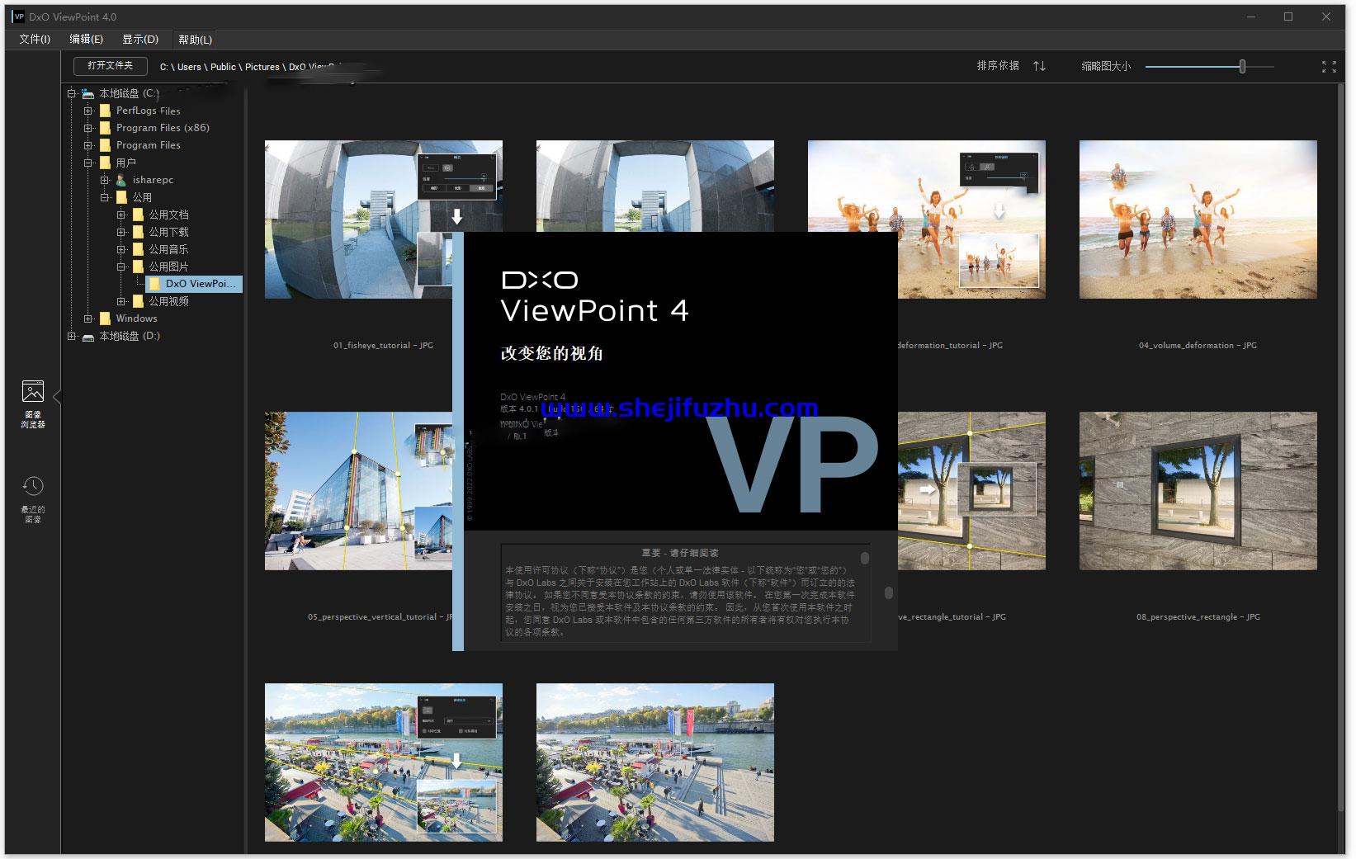Collapse the sidebar panel arrow
The width and height of the screenshot is (1356, 859).
click(57, 397)
